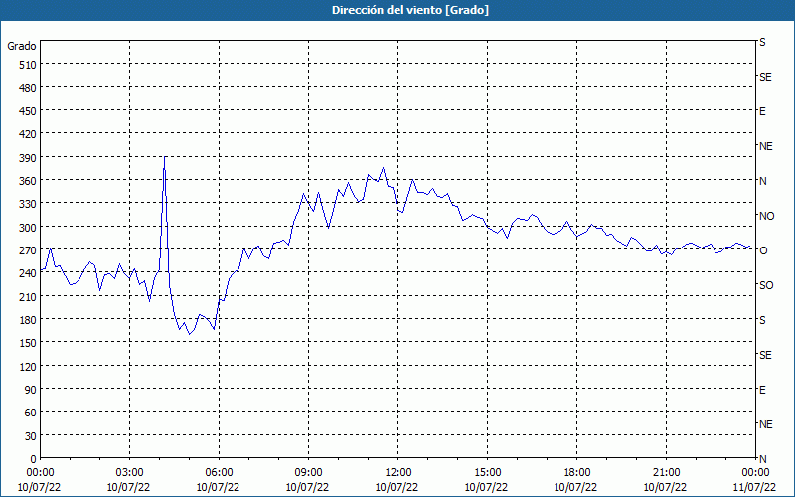Viewport: 795px width, 497px height.
Task: Select the 30 degree axis label
Action: (x=31, y=436)
